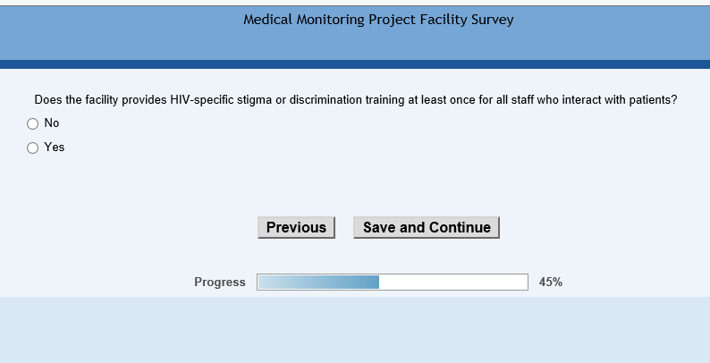The image size is (710, 363).
Task: Click the "Yes" answer label text
Action: 55,148
